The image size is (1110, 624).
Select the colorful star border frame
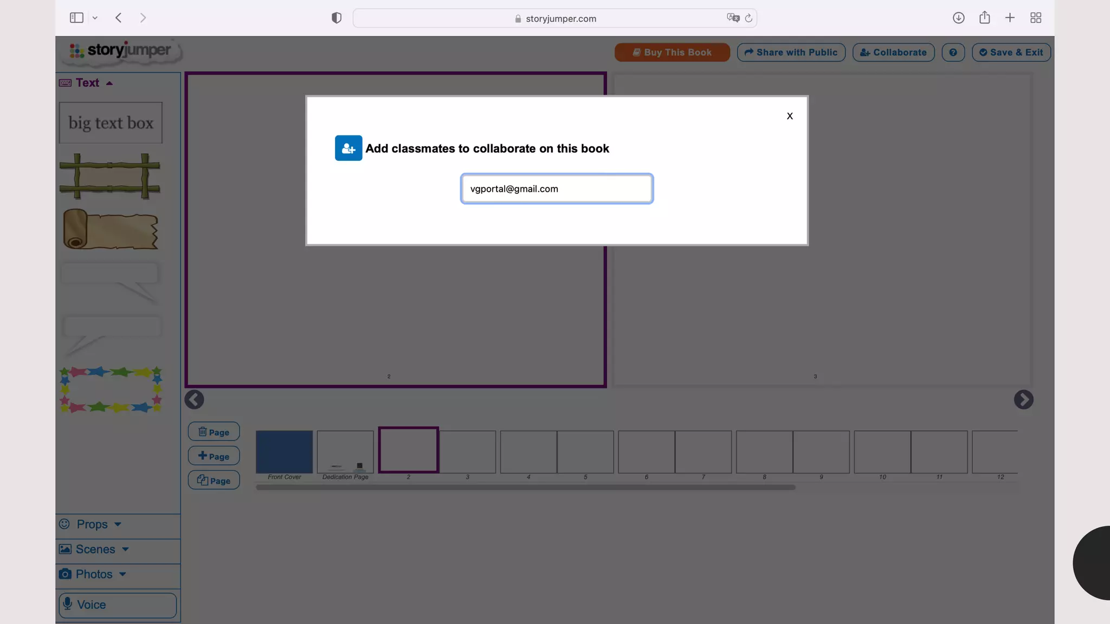[111, 389]
